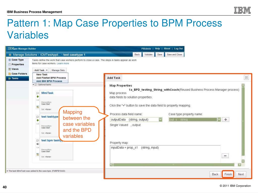The image size is (258, 193).
Task: Click Next in the Add Task dialog
Action: 241,174
